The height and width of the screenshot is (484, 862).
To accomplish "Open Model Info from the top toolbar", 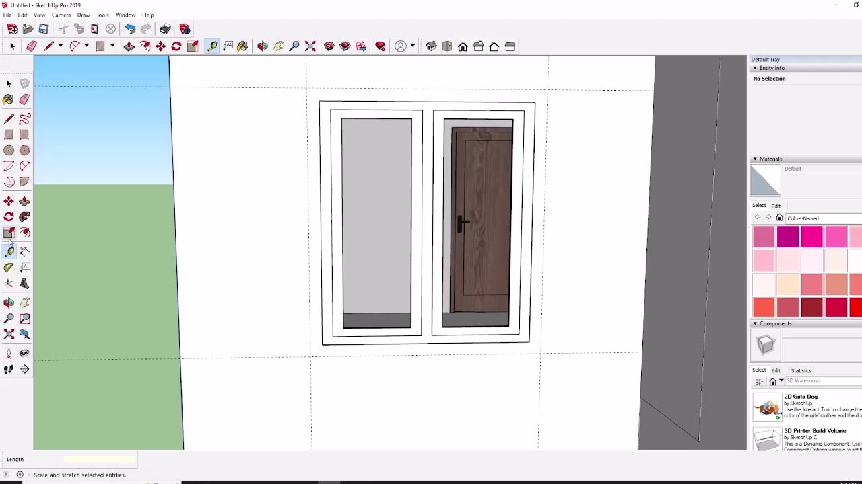I will [x=185, y=29].
